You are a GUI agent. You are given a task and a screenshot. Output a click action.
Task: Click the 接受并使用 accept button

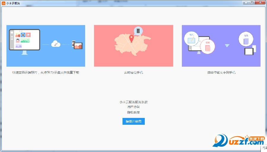coord(133,121)
